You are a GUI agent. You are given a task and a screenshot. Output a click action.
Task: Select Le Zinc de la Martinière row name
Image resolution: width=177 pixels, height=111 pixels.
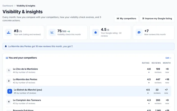25,69
